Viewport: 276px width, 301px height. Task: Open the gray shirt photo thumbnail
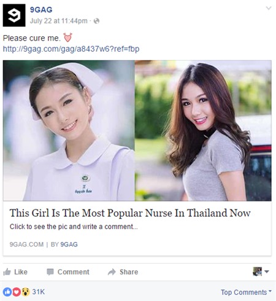203,130
